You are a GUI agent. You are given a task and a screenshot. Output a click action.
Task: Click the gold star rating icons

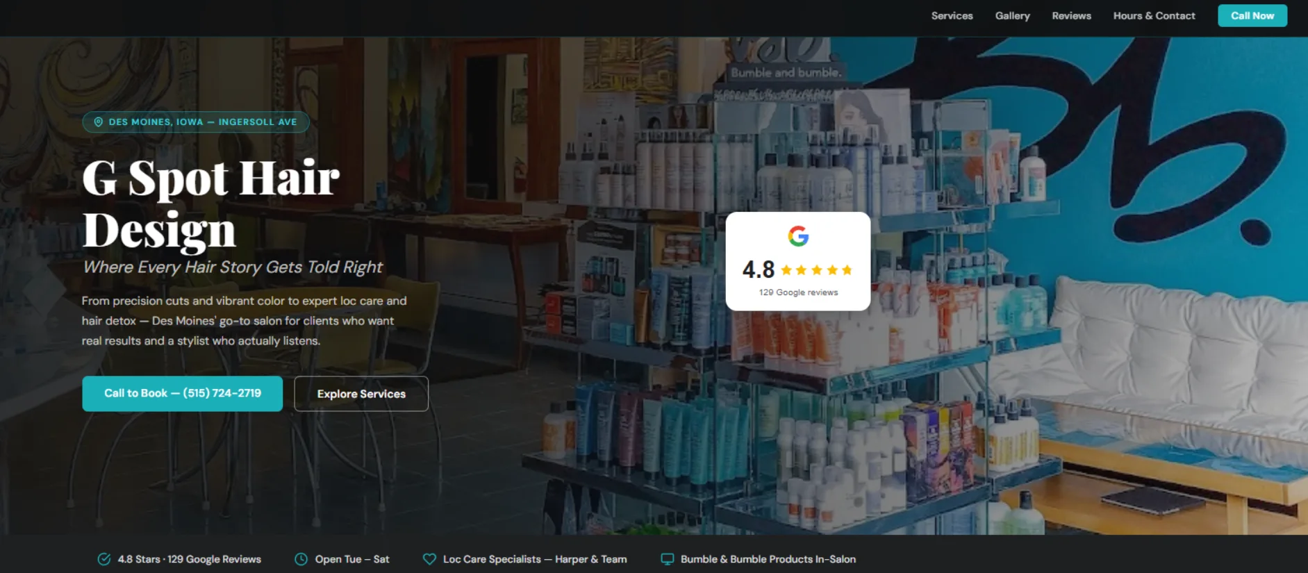pyautogui.click(x=816, y=270)
